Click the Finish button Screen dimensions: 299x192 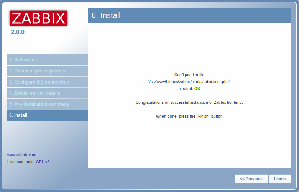pos(280,179)
